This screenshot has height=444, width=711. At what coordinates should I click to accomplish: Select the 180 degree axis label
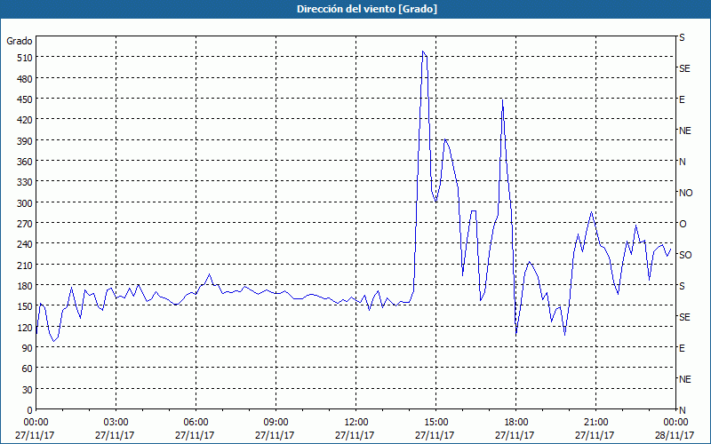click(x=25, y=286)
